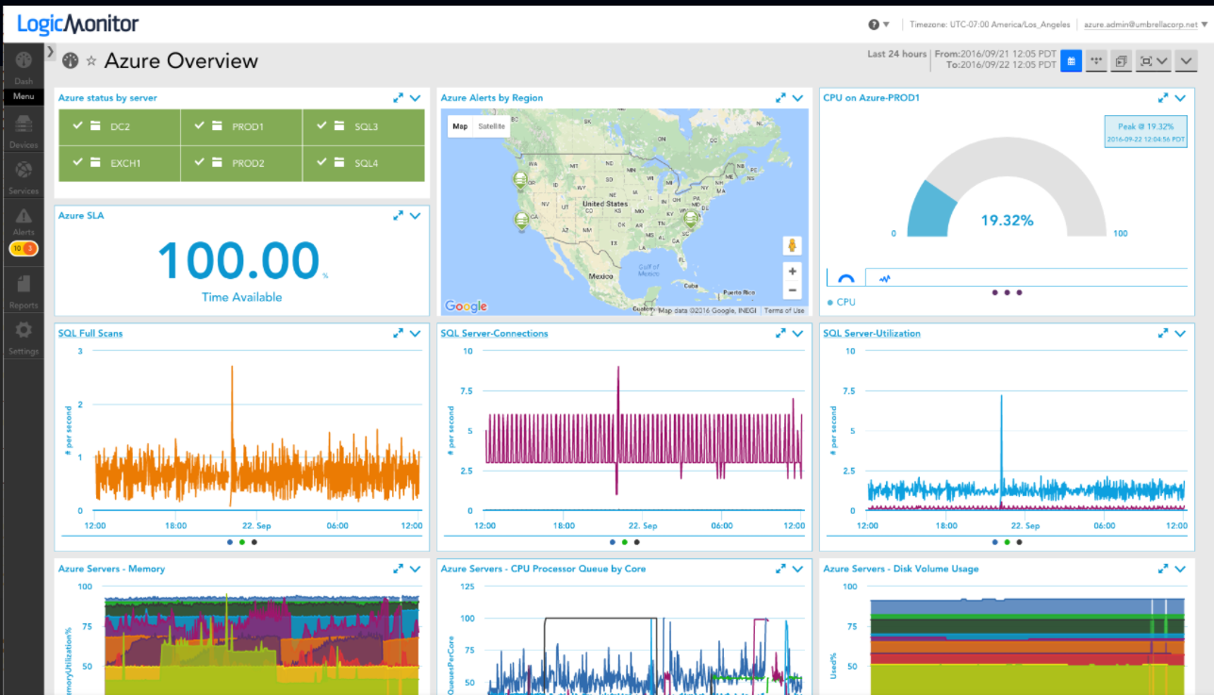The width and height of the screenshot is (1214, 695).
Task: Start the dashboard slideshow button
Action: point(1122,61)
